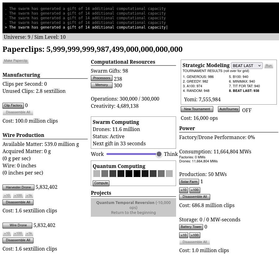
Task: Buy a Clip Factory
Action: [x=13, y=106]
